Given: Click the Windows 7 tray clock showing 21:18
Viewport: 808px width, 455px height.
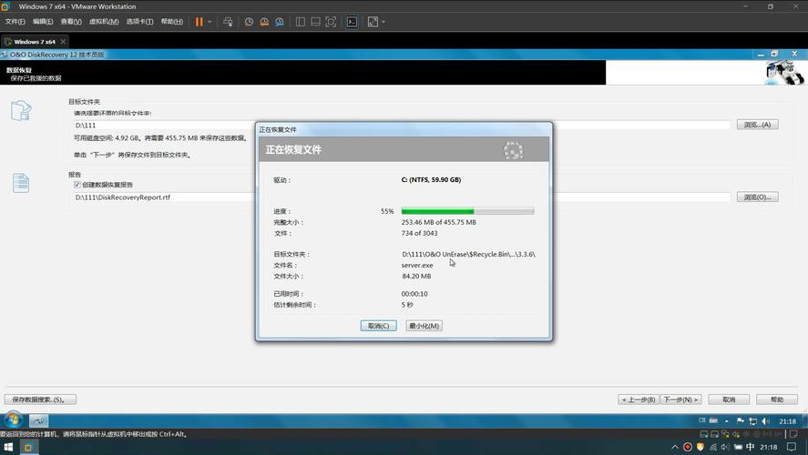Looking at the screenshot, I should click(x=787, y=421).
